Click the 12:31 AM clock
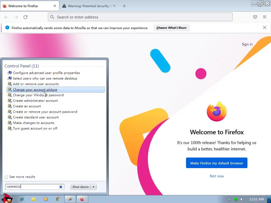Image resolution: width=271 pixels, height=203 pixels. point(256,199)
